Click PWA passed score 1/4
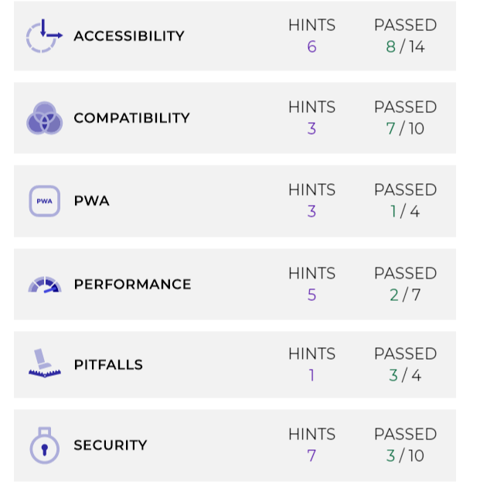 click(405, 211)
